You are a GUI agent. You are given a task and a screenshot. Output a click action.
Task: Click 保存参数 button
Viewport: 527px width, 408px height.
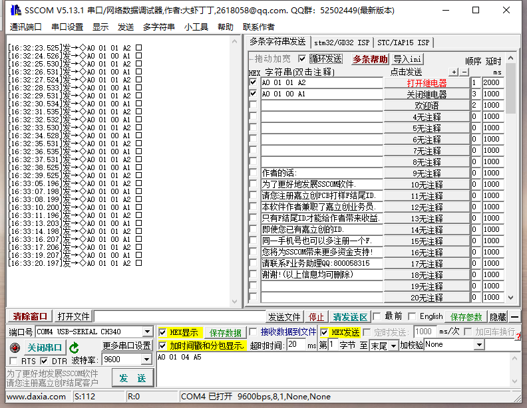[466, 317]
